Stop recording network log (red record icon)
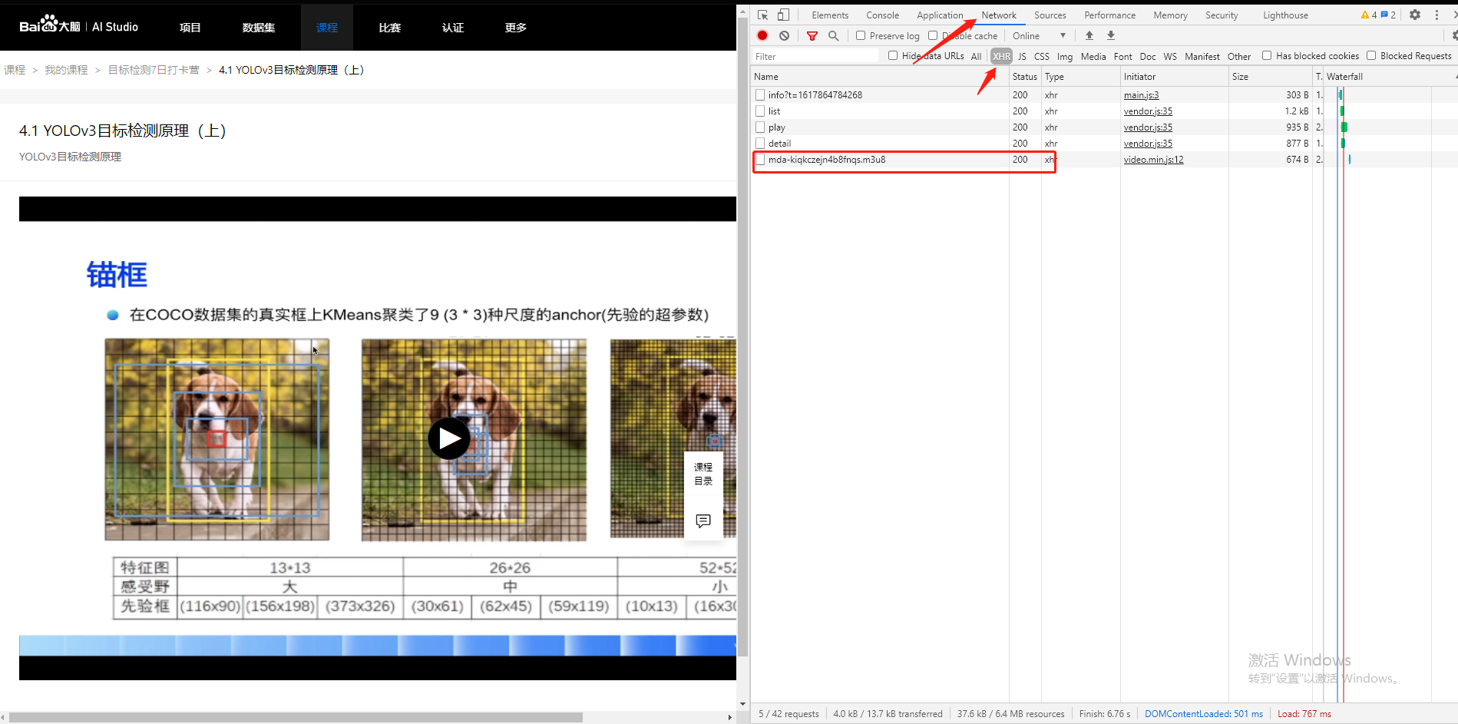The width and height of the screenshot is (1458, 724). click(x=762, y=35)
